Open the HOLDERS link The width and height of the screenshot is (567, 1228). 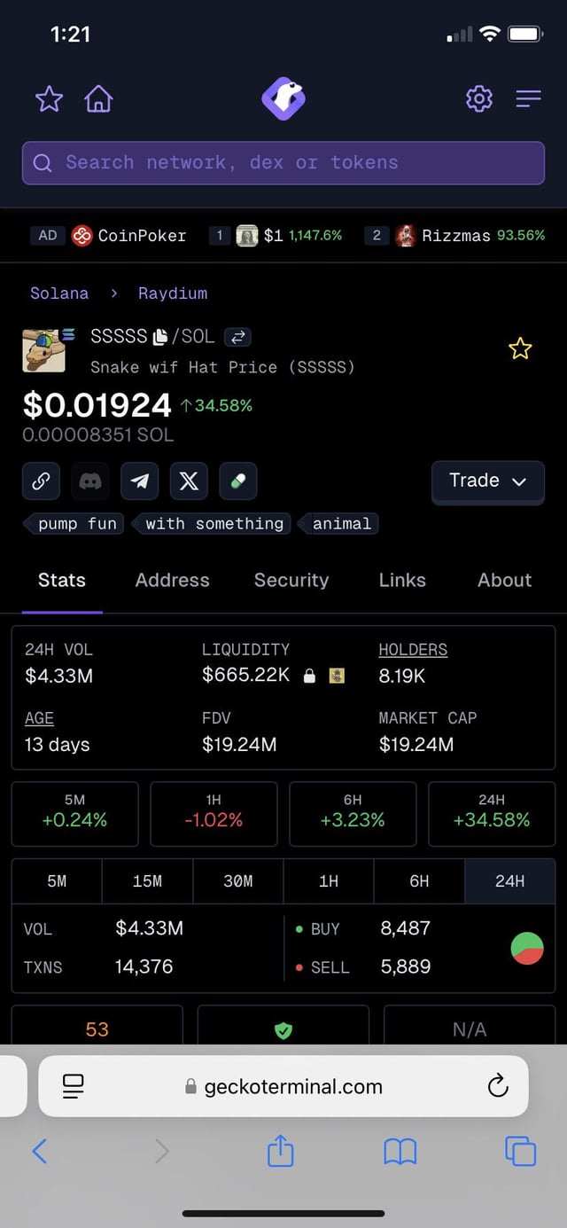click(x=413, y=650)
